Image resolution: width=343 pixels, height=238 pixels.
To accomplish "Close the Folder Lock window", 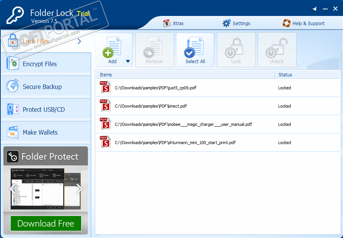I will click(335, 9).
